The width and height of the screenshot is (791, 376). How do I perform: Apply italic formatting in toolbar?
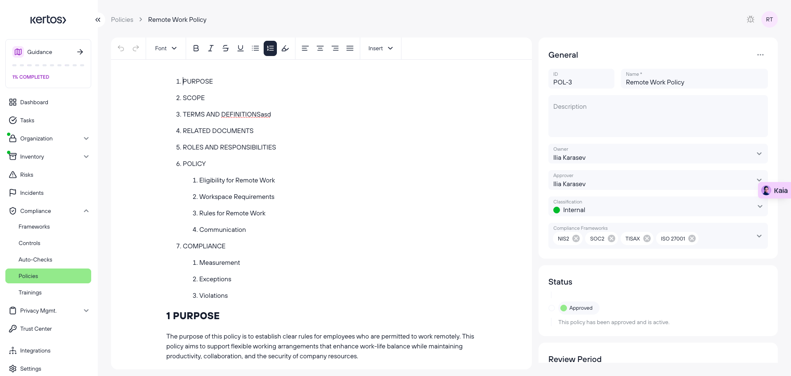click(211, 48)
